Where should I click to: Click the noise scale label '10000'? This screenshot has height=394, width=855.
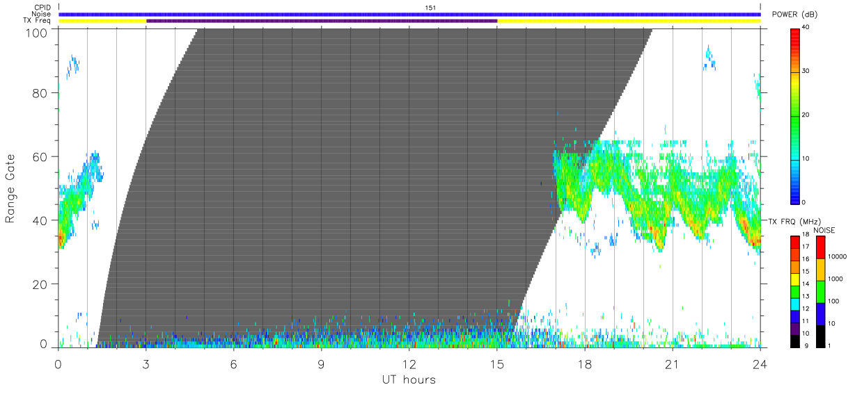pyautogui.click(x=837, y=256)
